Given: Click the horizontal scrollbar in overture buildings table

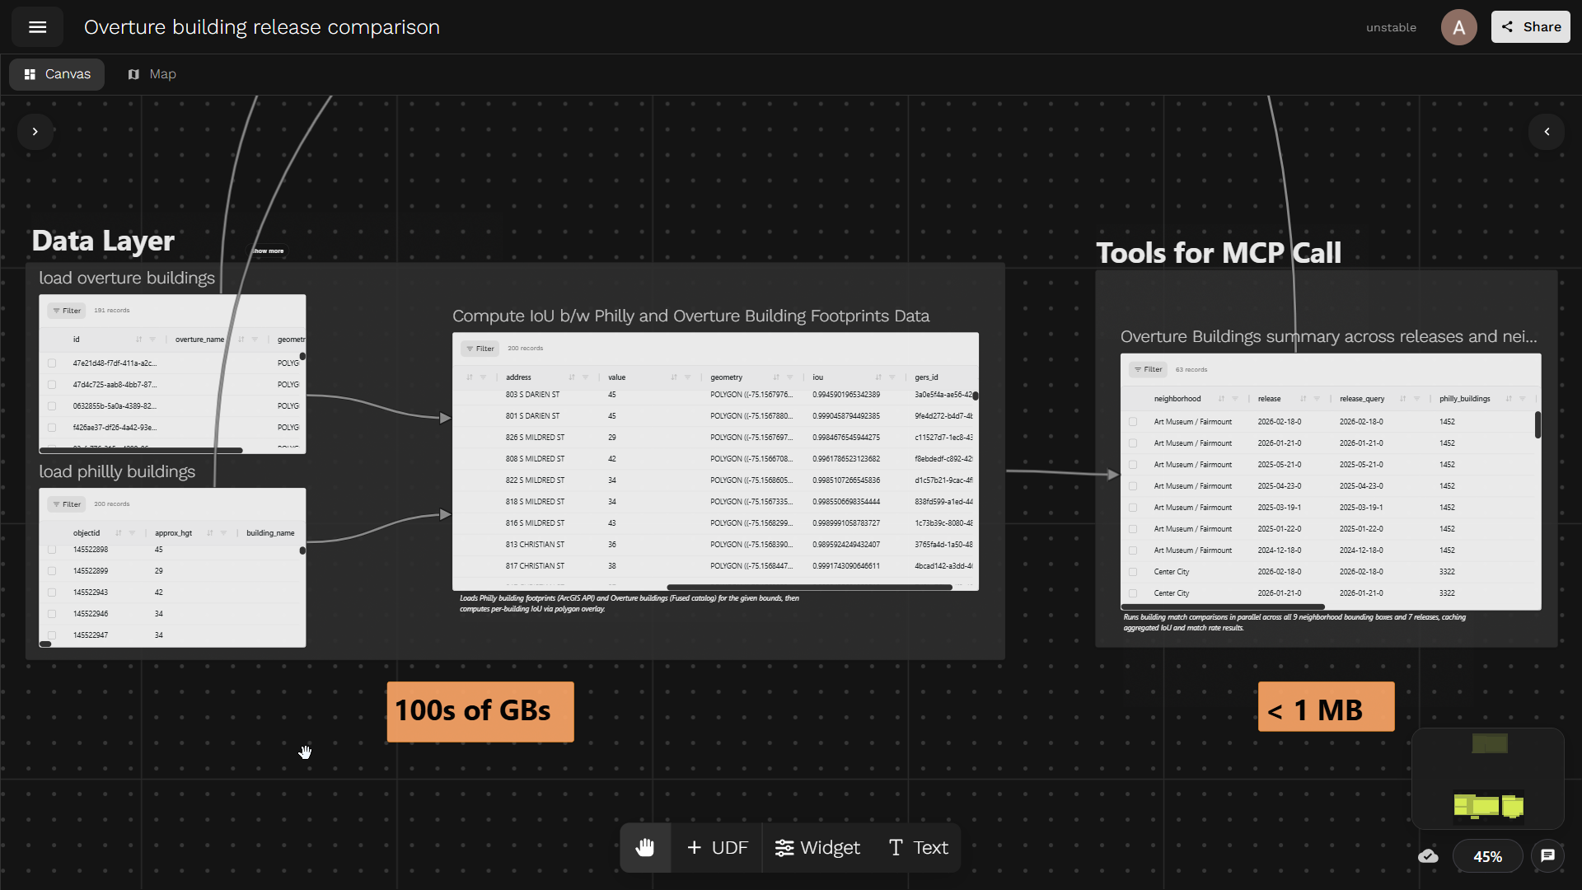Looking at the screenshot, I should [141, 451].
